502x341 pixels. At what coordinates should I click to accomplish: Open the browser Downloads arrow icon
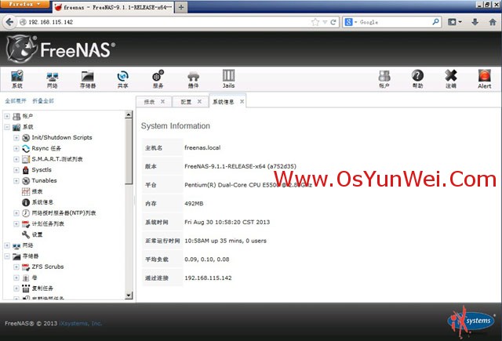pyautogui.click(x=475, y=22)
